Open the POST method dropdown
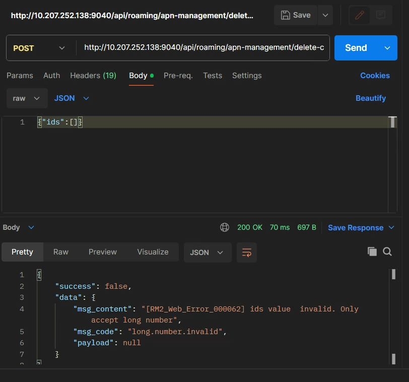Image resolution: width=409 pixels, height=382 pixels. [x=39, y=48]
